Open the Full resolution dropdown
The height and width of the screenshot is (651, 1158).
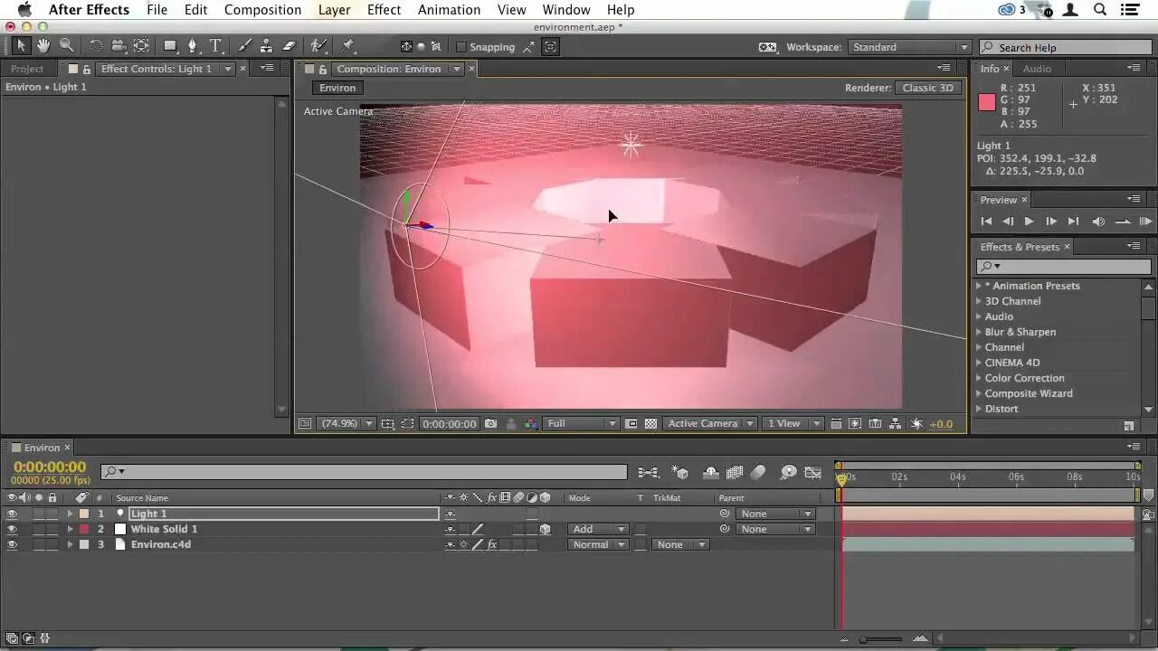click(582, 423)
